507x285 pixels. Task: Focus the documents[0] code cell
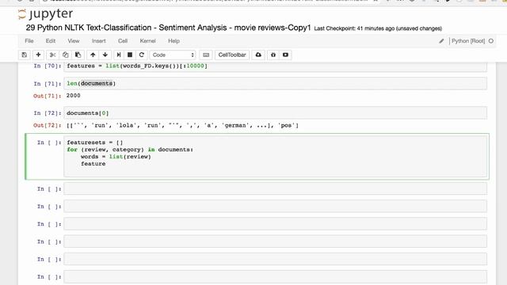pos(275,113)
